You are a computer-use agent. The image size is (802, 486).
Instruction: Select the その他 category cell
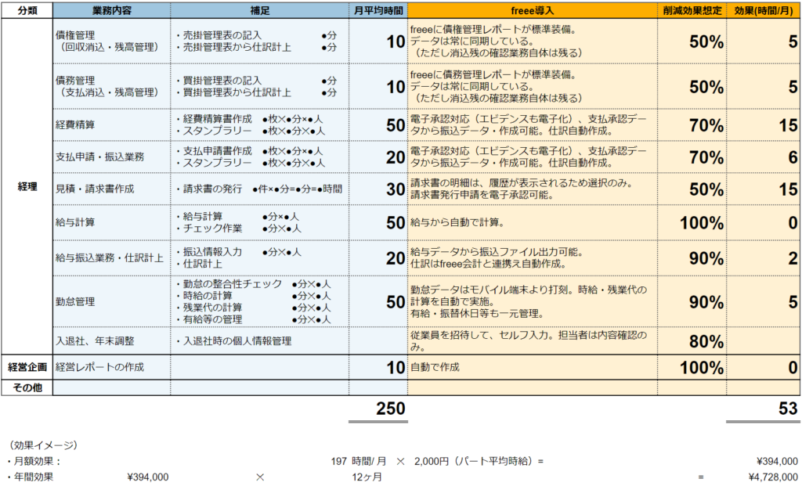[x=27, y=387]
